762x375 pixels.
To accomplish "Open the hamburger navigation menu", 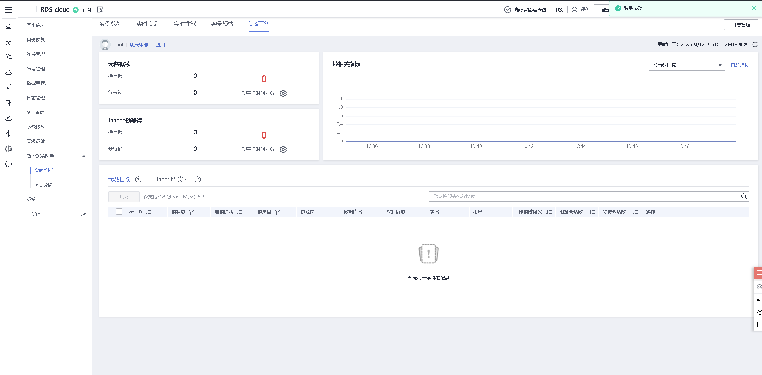I will [9, 10].
